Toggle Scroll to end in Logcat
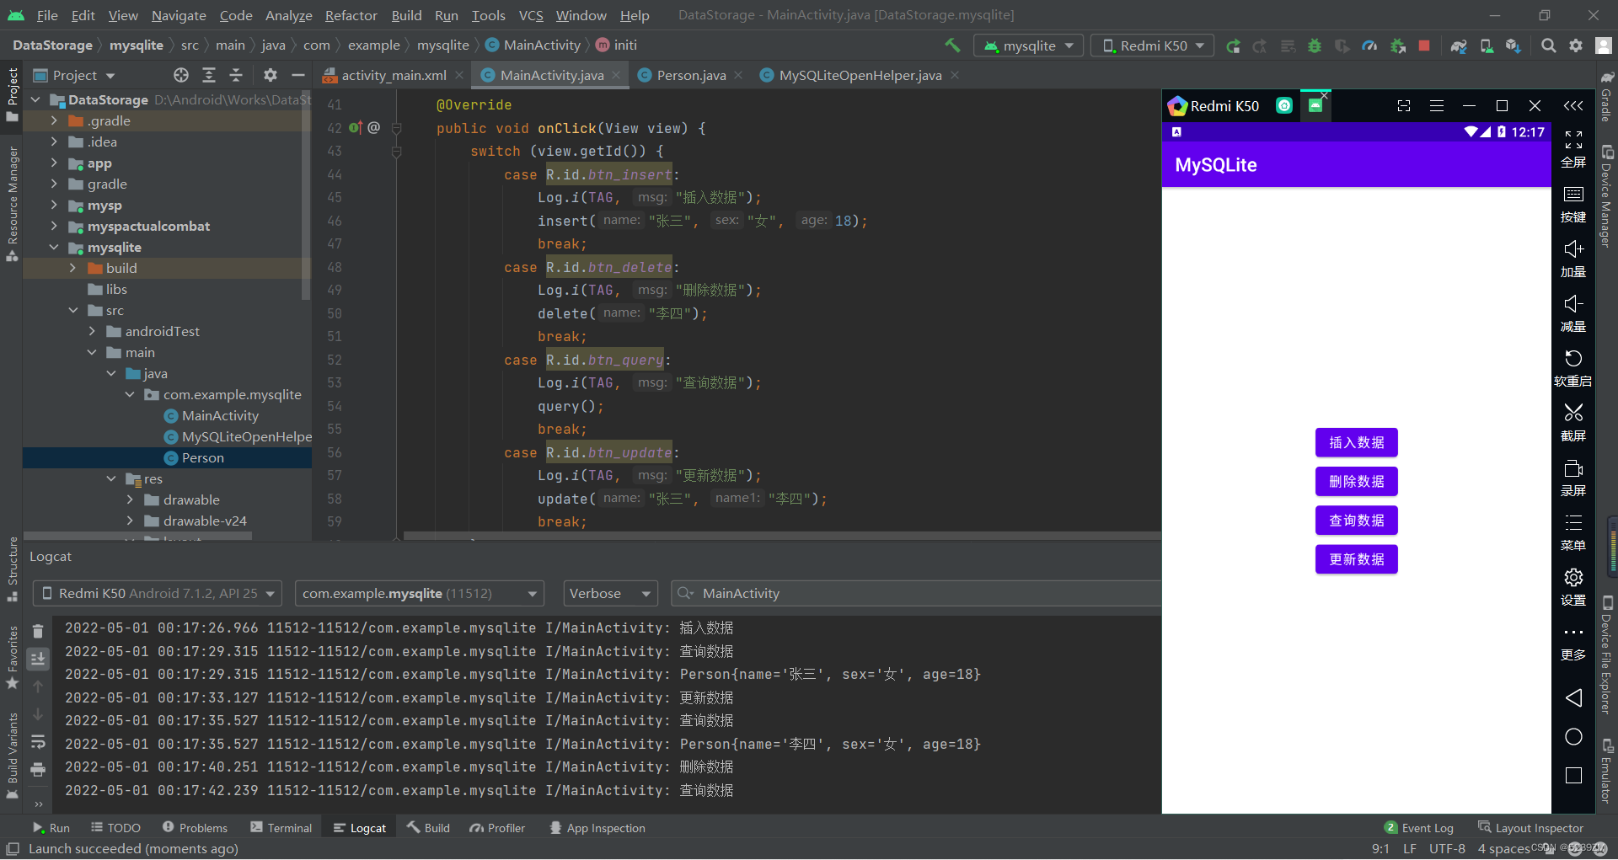 (x=38, y=659)
